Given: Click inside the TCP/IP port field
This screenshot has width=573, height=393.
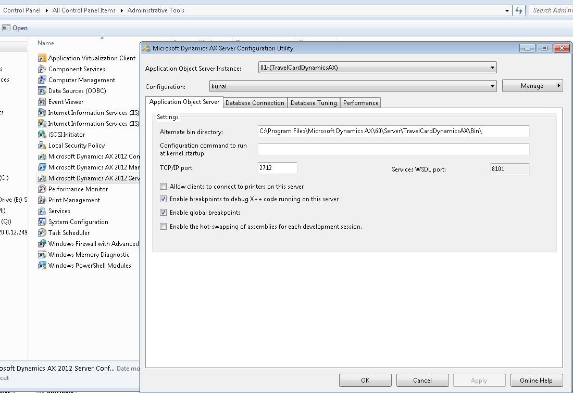Looking at the screenshot, I should click(x=277, y=168).
